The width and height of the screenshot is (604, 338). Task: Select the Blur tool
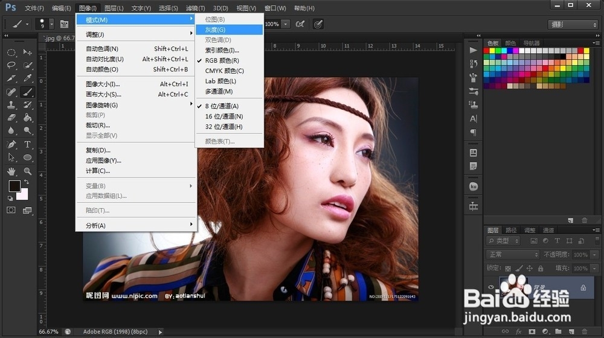click(11, 130)
